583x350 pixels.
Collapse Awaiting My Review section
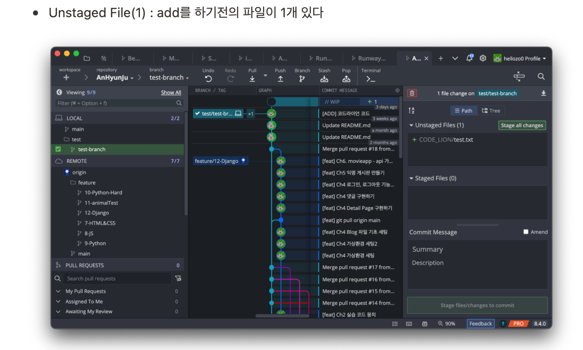click(58, 312)
